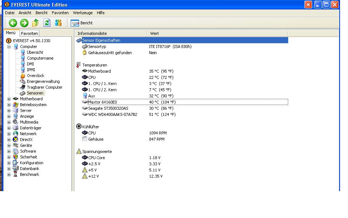Screen dimensions: 348x218
Task: Click the Wert column header
Action: 217,33
